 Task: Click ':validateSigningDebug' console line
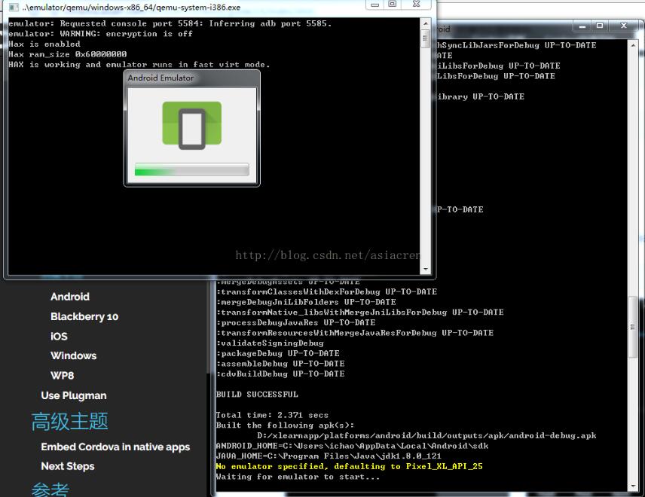coord(271,343)
